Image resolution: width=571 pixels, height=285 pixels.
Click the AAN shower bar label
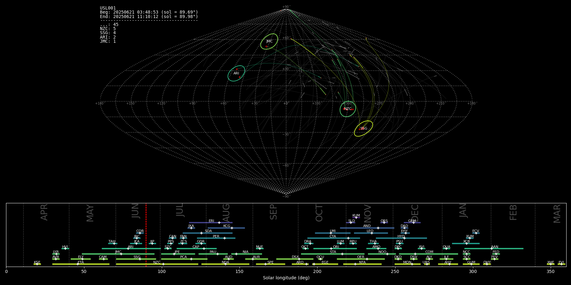coord(495,247)
